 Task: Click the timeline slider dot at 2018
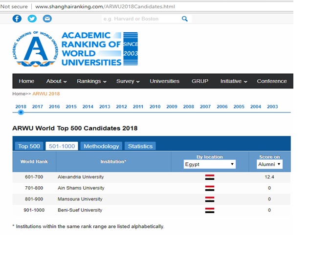pos(21,112)
